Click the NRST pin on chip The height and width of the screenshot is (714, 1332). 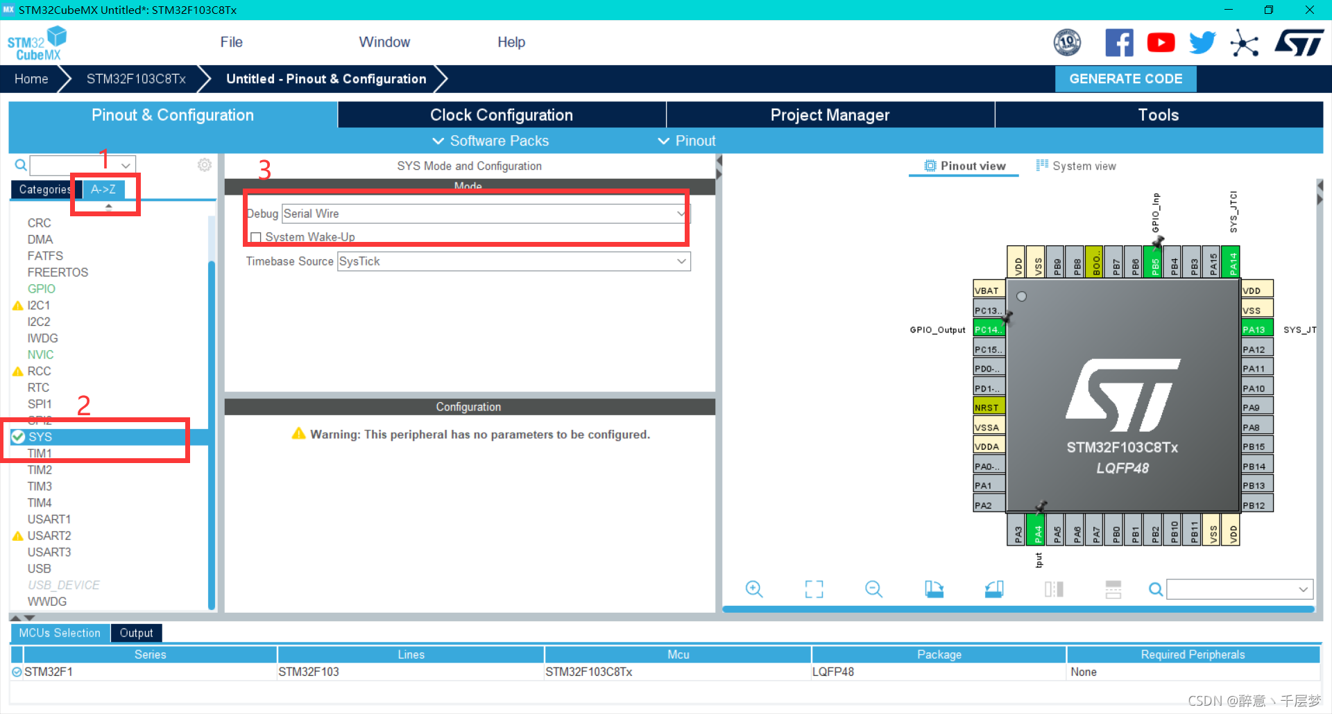[989, 408]
